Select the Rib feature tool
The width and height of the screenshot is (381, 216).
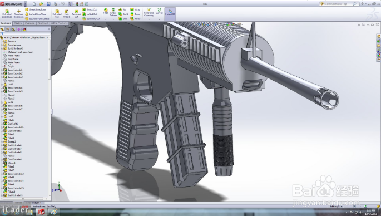tap(122, 9)
